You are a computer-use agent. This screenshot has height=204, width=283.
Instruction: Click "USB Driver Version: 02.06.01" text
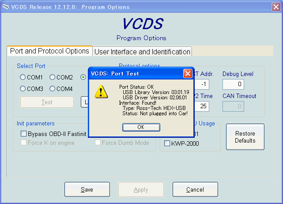coord(155,98)
